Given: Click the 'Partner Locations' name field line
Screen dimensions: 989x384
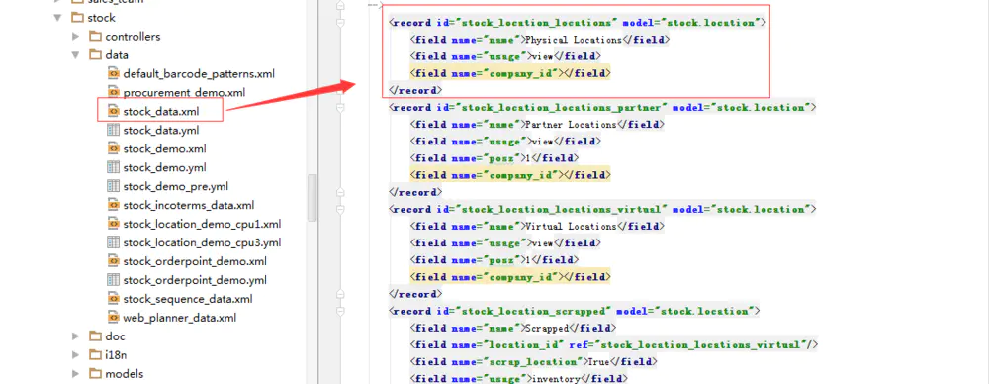Looking at the screenshot, I should 537,125.
